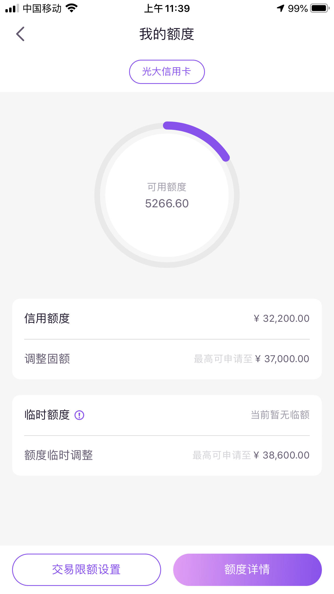Open 交易限额设置 button

(x=86, y=570)
